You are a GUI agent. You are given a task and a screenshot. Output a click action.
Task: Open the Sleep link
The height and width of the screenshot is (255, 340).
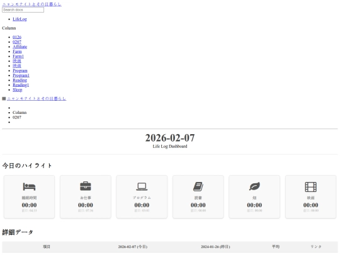pyautogui.click(x=18, y=90)
